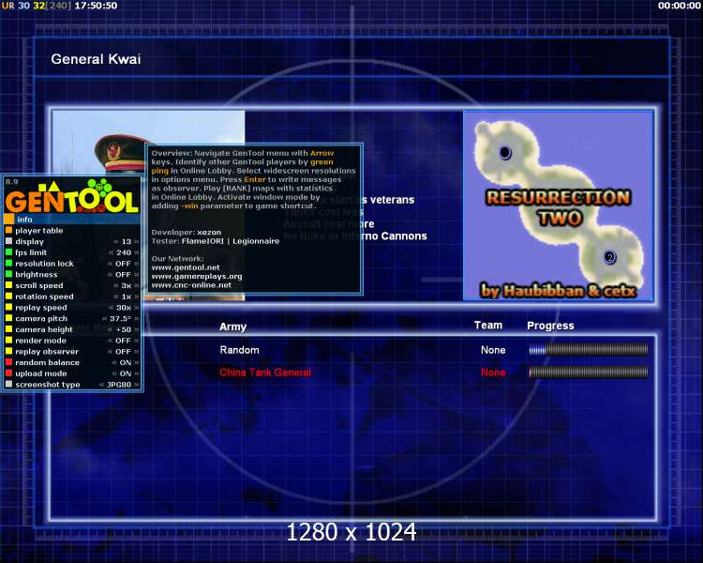Click the Team None of Random army

click(493, 350)
